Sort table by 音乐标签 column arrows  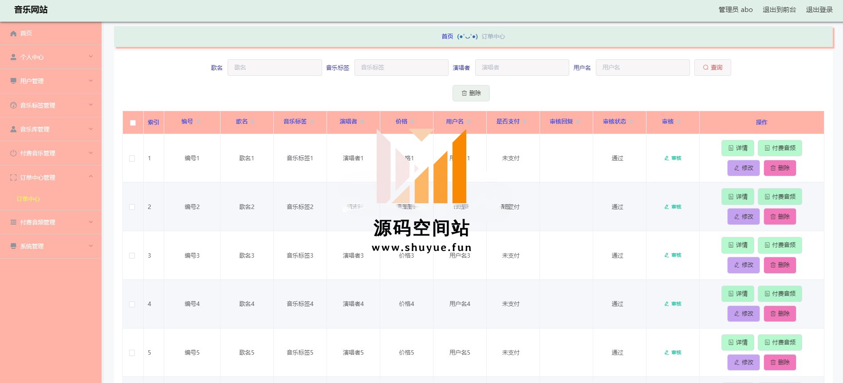tap(311, 122)
